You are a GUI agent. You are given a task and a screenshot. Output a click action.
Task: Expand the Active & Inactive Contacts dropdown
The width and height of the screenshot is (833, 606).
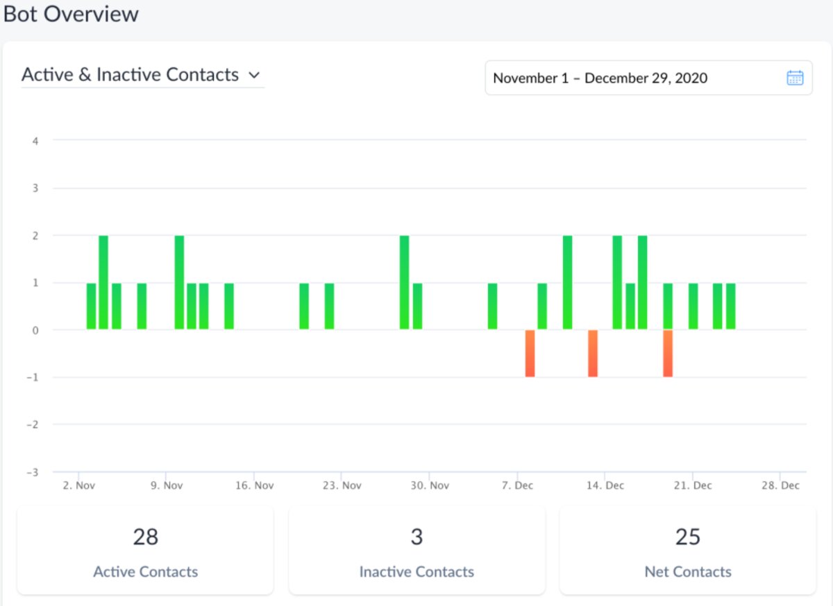click(255, 75)
